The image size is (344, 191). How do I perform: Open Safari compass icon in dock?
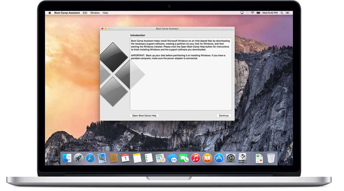click(x=90, y=158)
